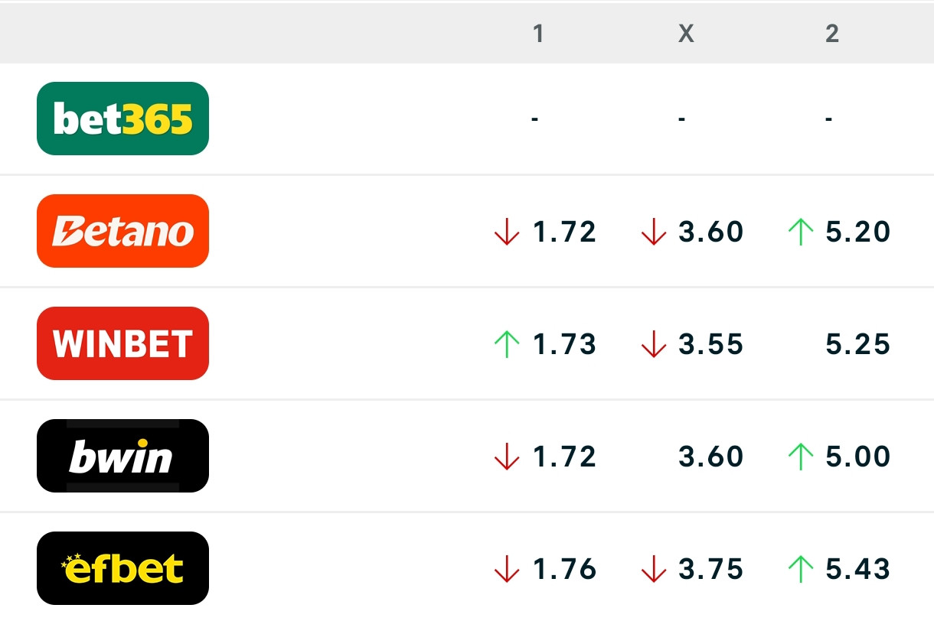Tap the efbet bookmaker logo
The image size is (934, 621).
click(x=122, y=568)
